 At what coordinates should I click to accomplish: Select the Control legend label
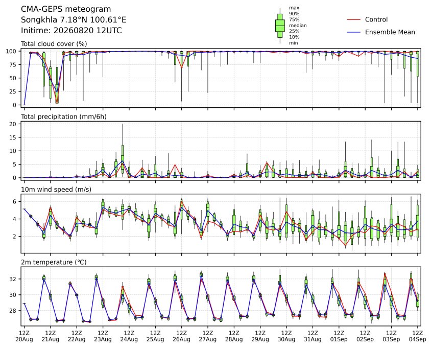coord(376,19)
